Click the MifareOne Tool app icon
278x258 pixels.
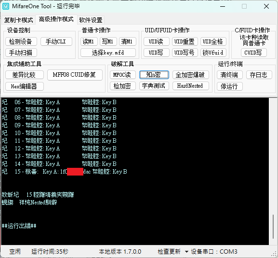click(6, 6)
